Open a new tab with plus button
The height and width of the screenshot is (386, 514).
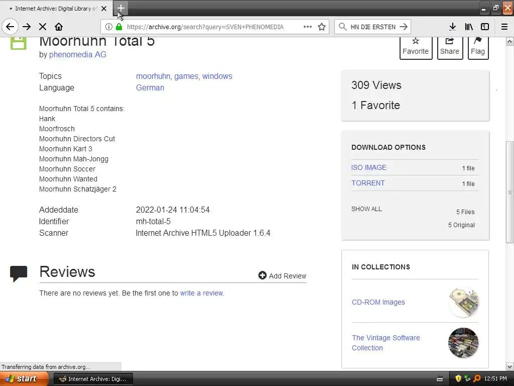[x=120, y=8]
